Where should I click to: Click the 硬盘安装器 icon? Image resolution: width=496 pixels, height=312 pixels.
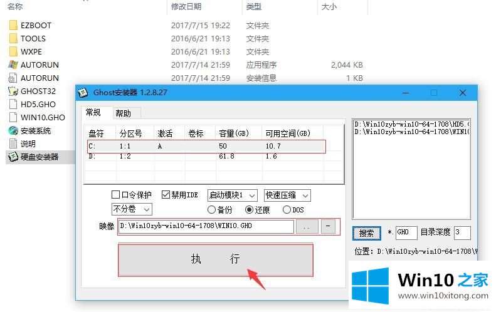click(13, 157)
